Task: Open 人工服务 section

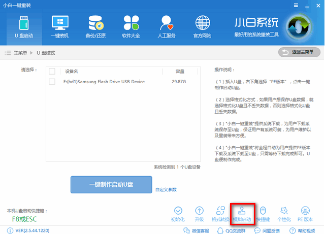Action: coord(167,27)
